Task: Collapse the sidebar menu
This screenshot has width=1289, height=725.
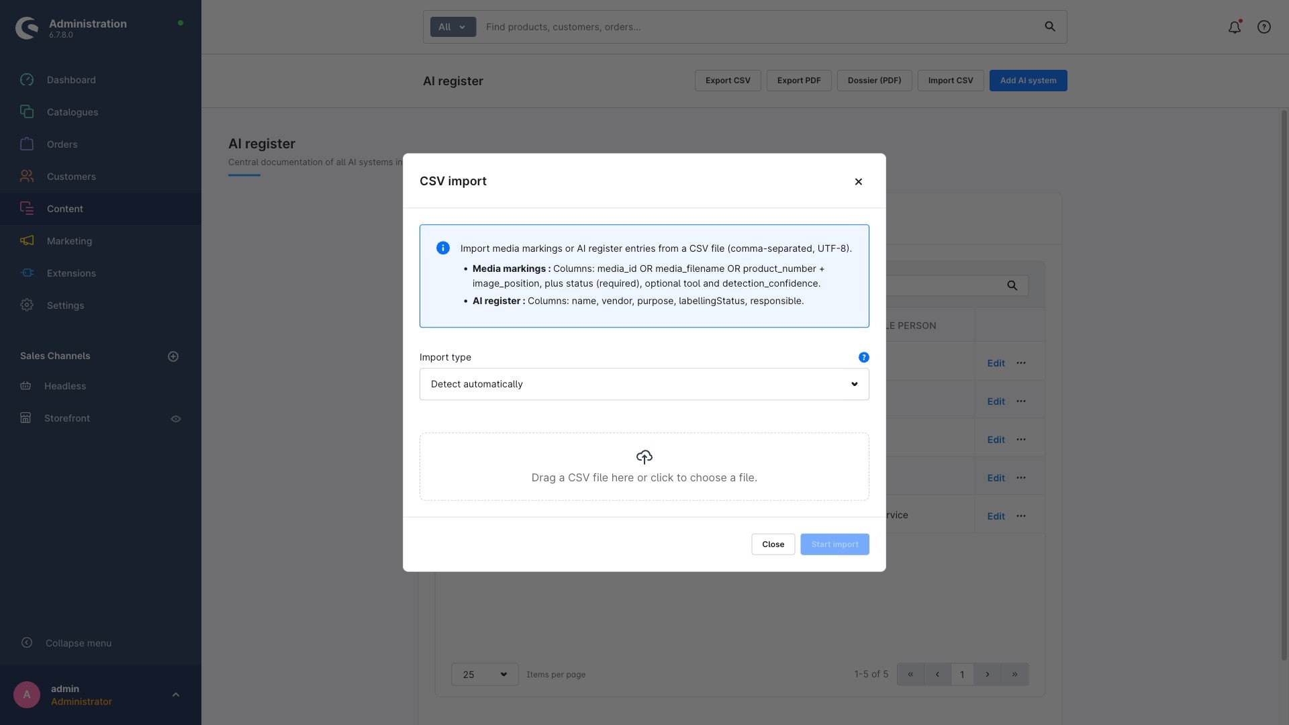Action: coord(79,643)
